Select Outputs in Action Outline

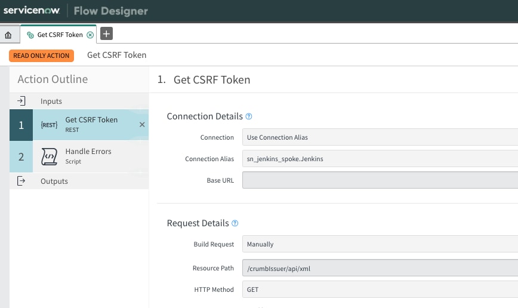click(79, 181)
